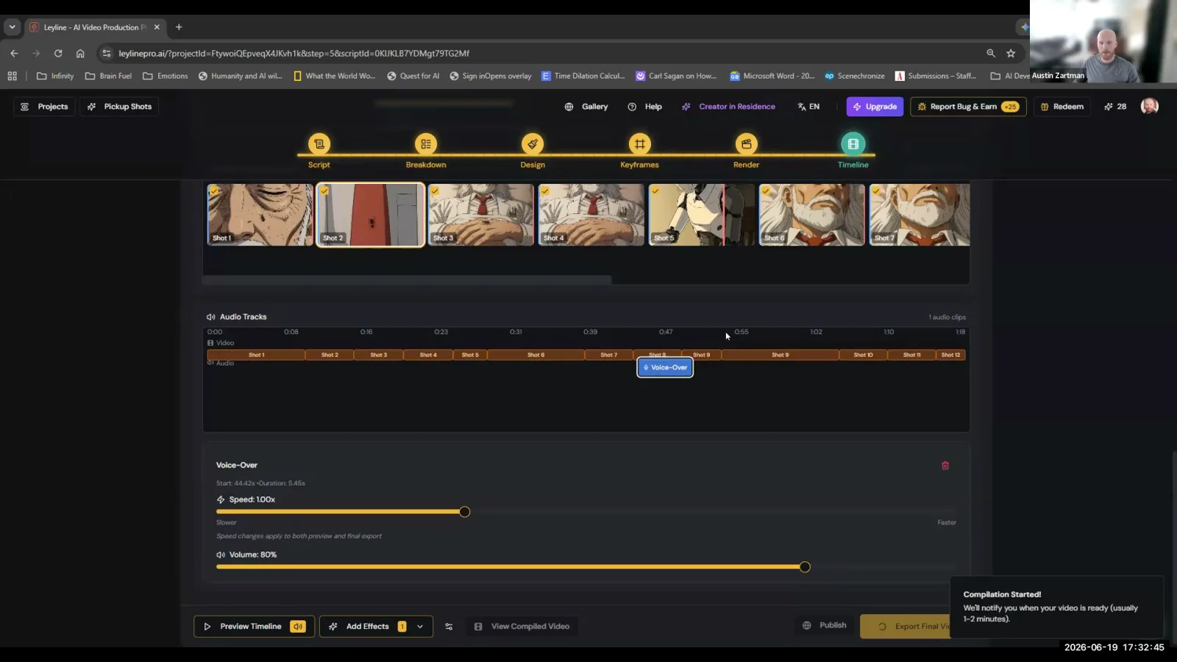Select the Timeline step icon

[853, 144]
